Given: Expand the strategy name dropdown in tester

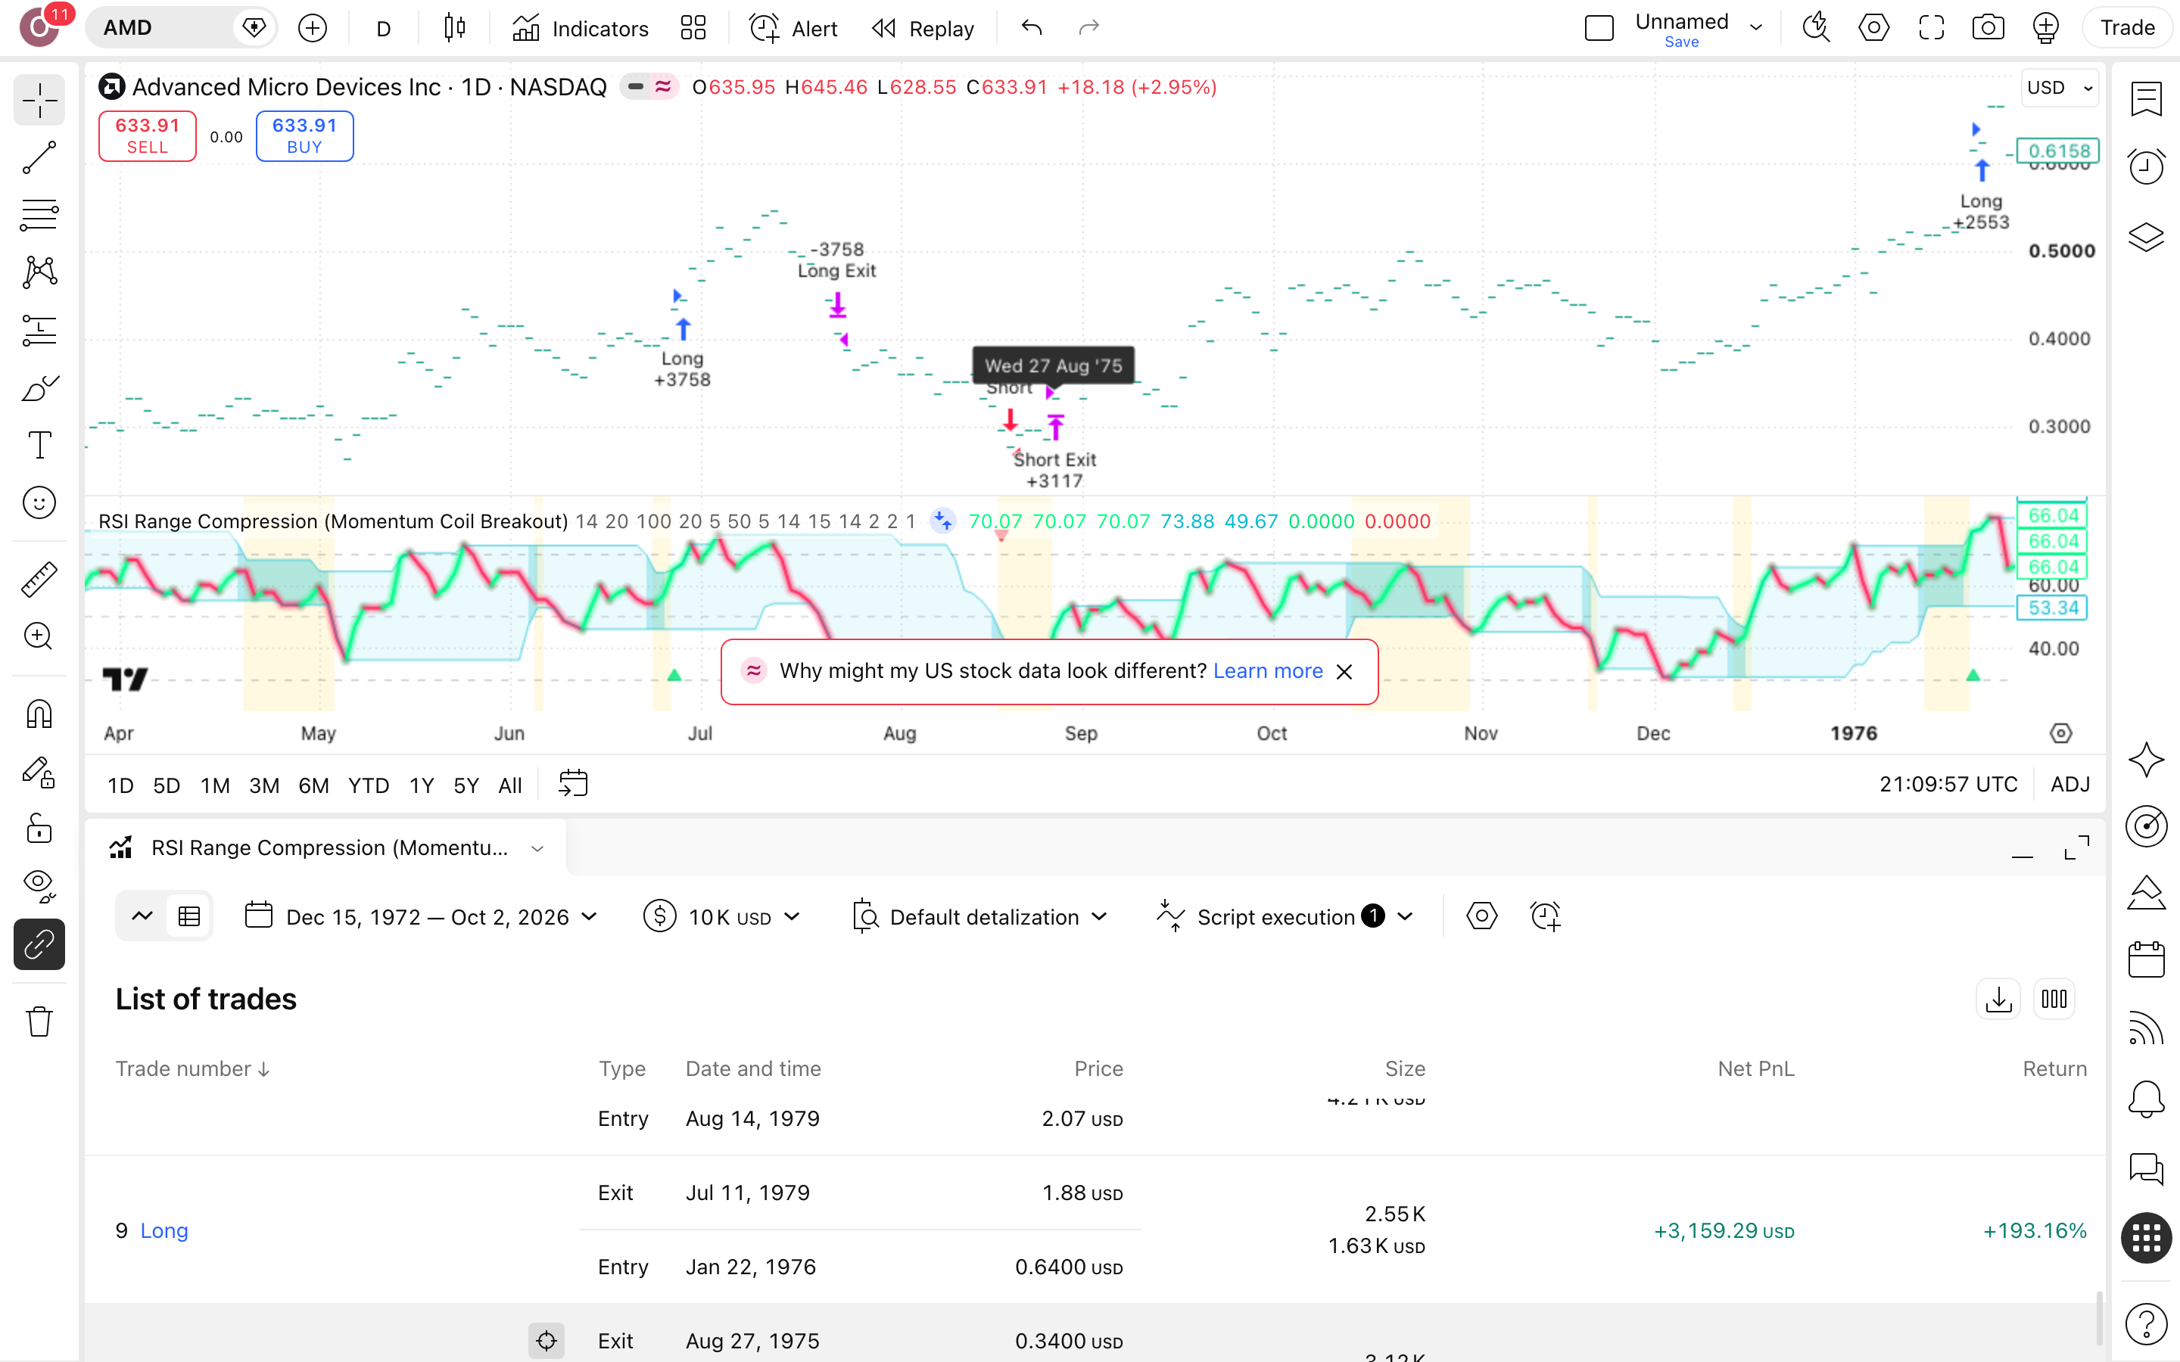Looking at the screenshot, I should 537,848.
